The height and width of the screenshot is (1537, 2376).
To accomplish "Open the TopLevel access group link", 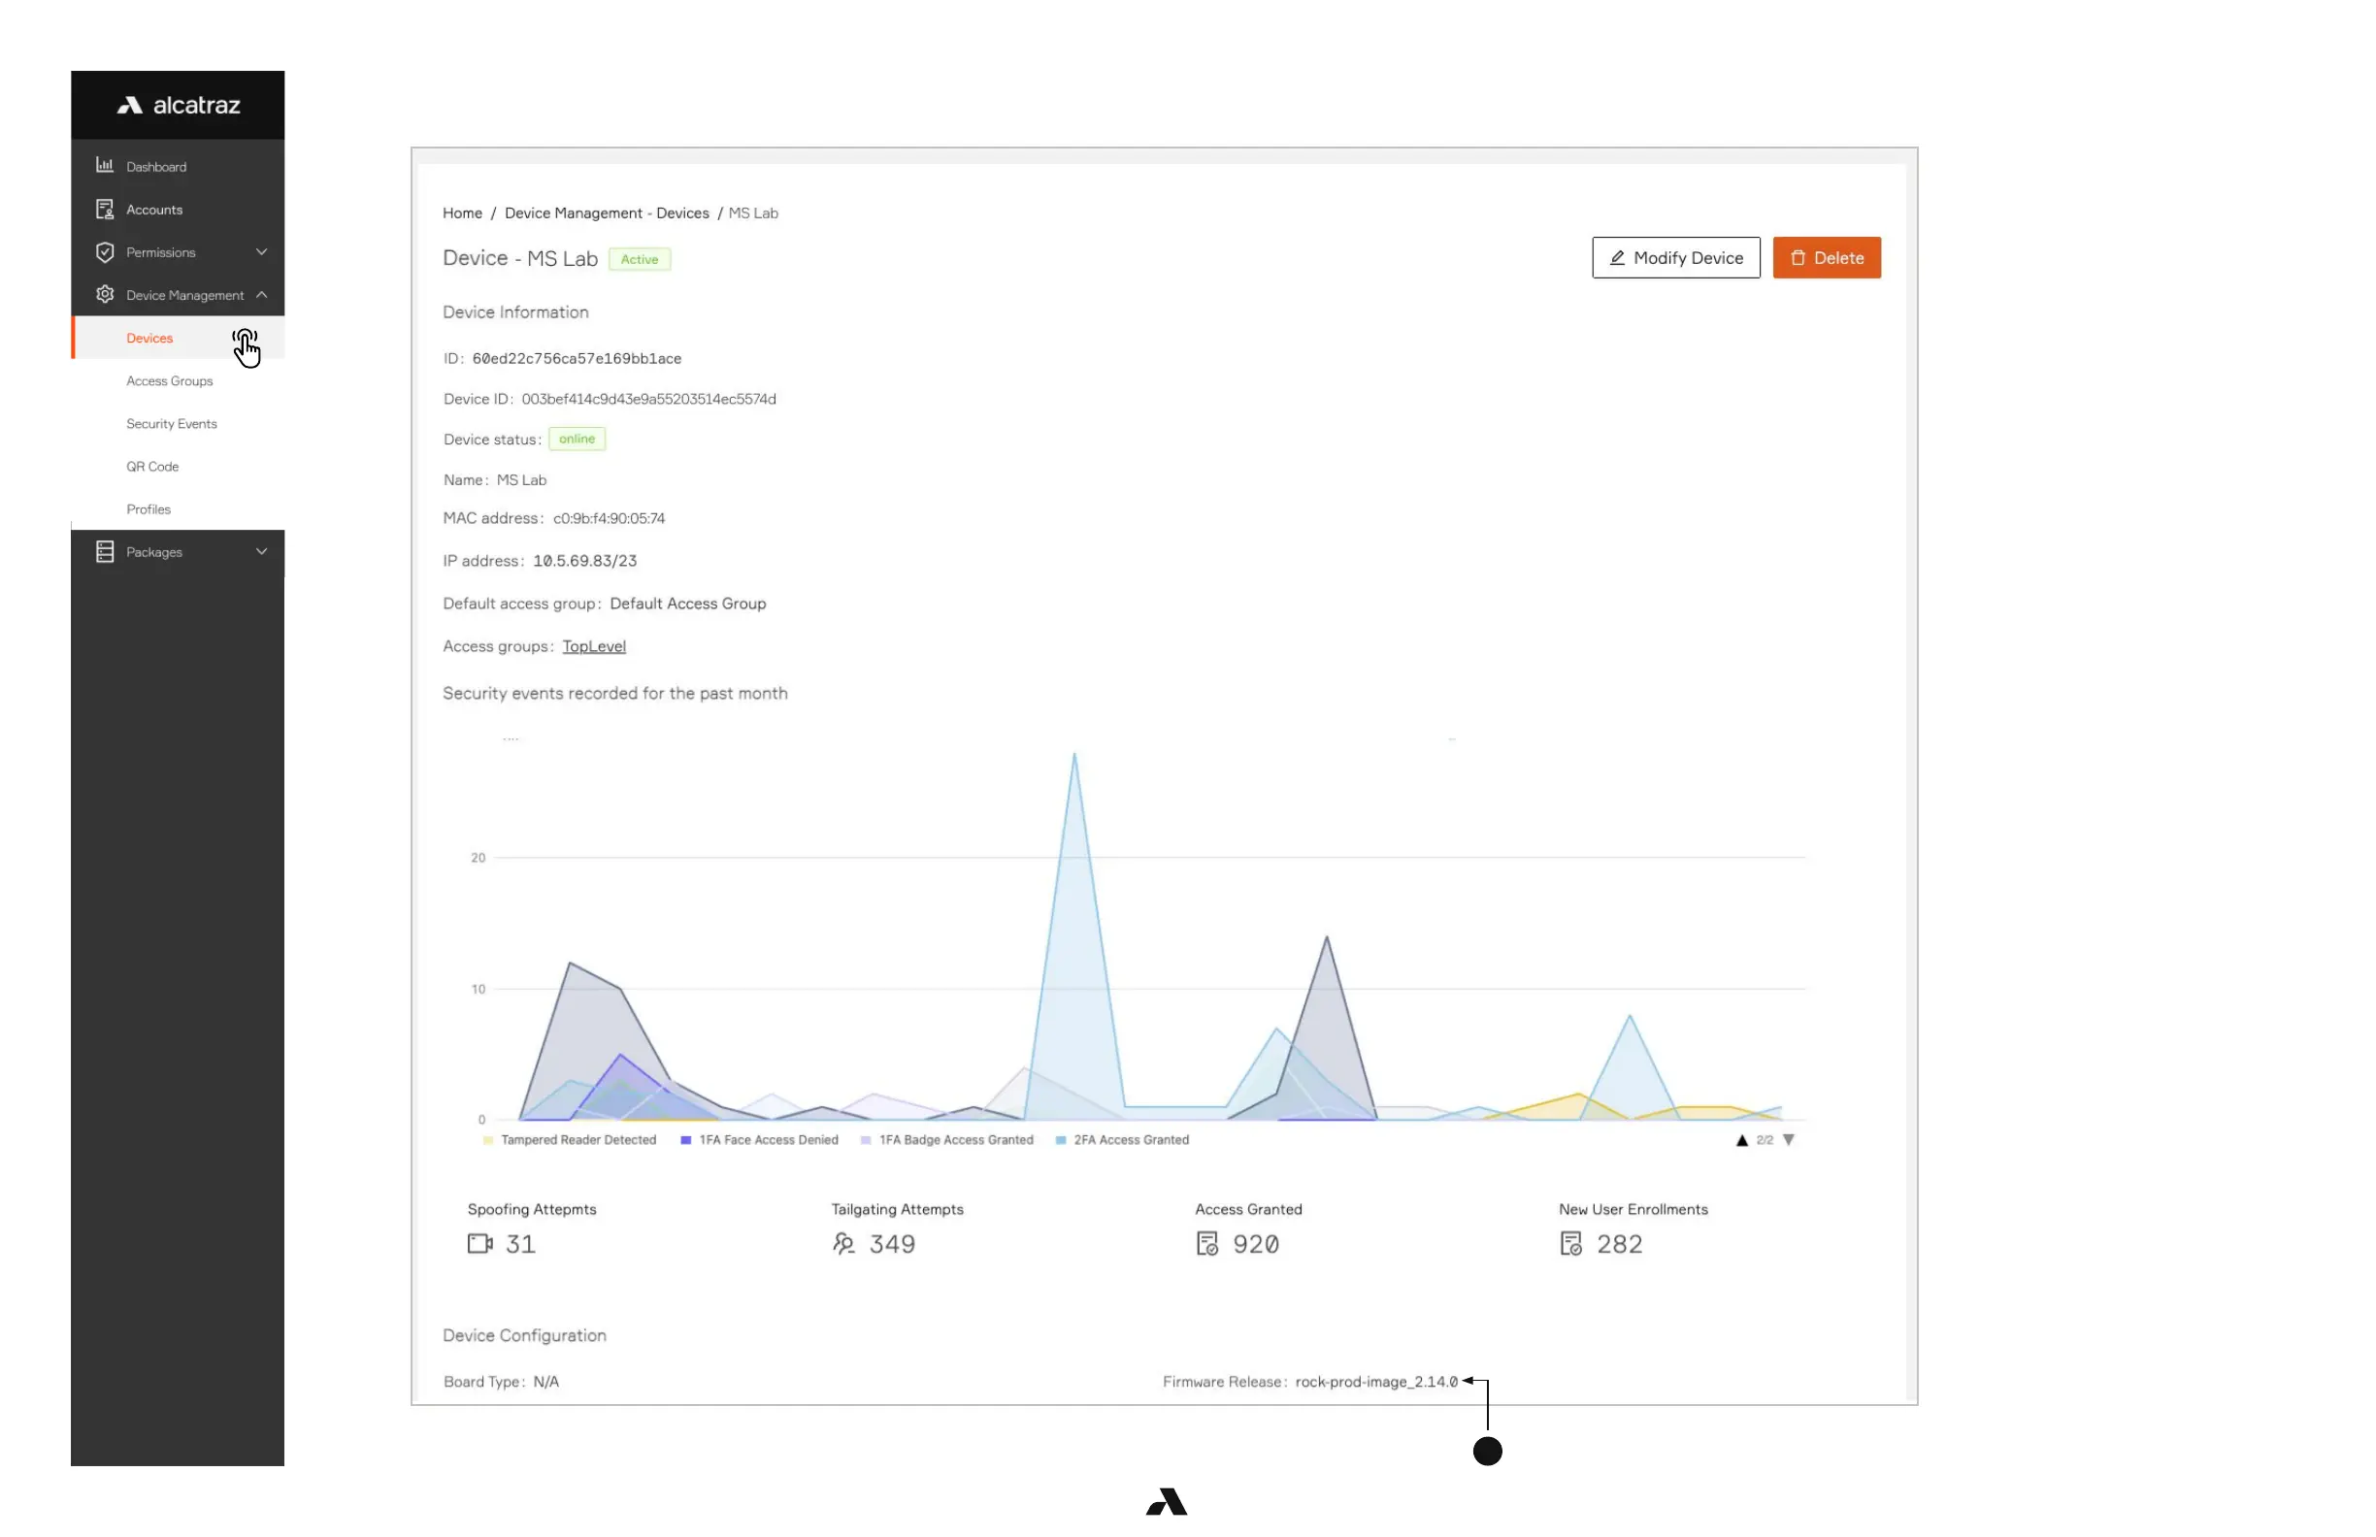I will click(594, 647).
